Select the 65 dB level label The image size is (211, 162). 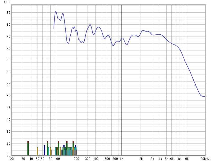click(x=8, y=60)
